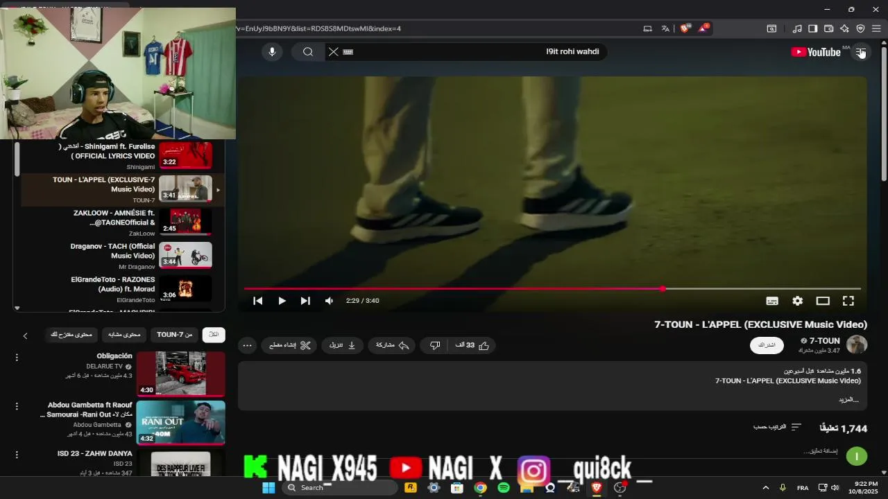Open options menu for Obligación video

pyautogui.click(x=17, y=358)
